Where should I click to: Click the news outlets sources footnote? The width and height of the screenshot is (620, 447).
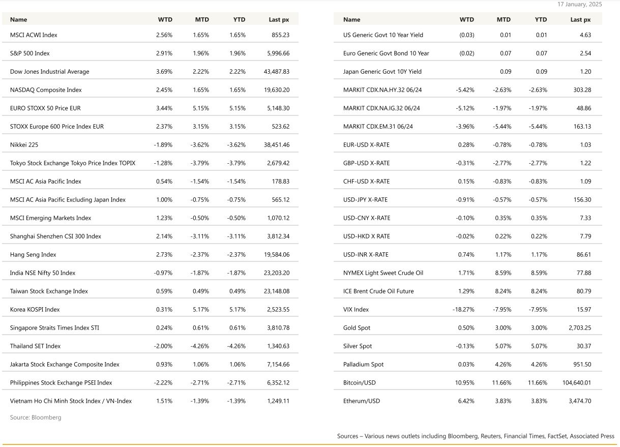476,436
